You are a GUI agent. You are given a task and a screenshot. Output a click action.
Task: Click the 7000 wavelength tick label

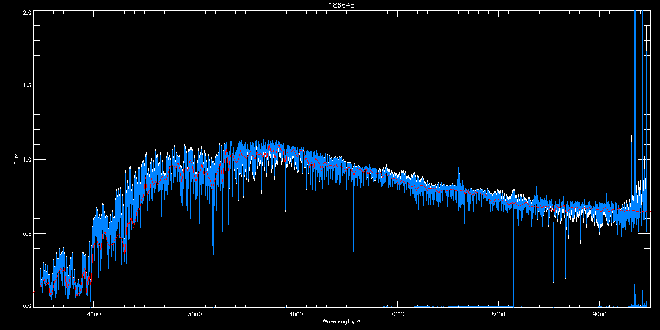point(397,314)
